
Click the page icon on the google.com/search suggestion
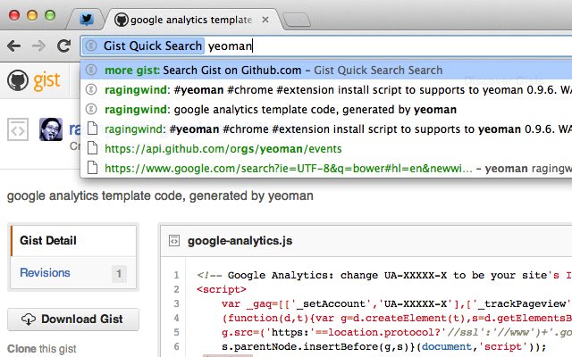coord(92,168)
